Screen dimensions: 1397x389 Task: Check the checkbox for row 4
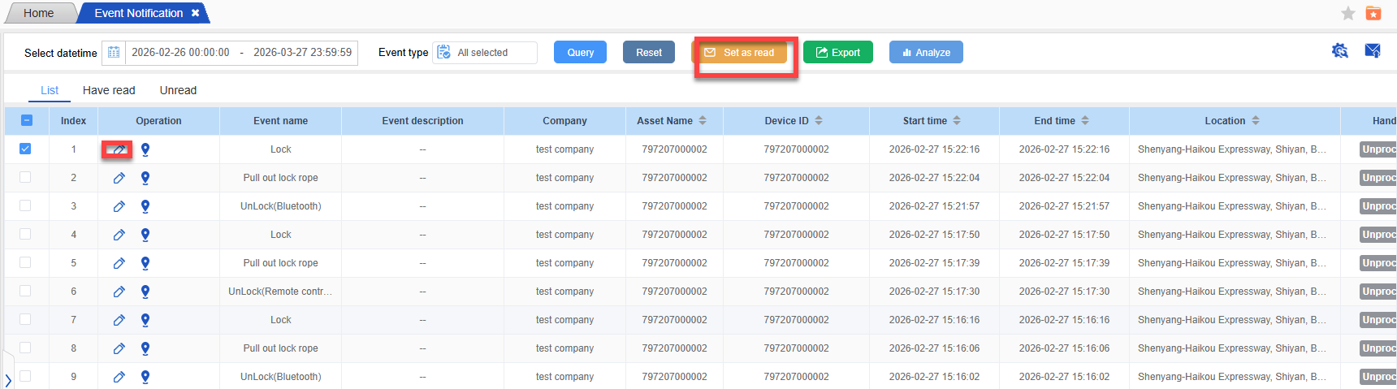click(x=25, y=234)
